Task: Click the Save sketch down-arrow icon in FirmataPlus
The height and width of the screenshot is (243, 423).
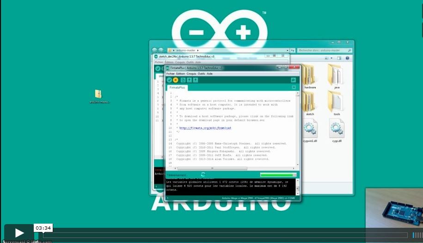Action: (196, 80)
